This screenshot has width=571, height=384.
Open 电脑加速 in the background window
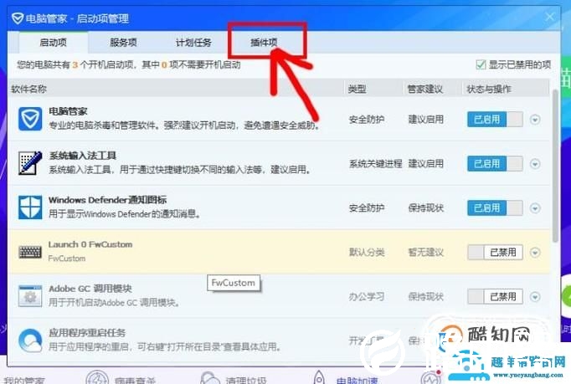(357, 381)
